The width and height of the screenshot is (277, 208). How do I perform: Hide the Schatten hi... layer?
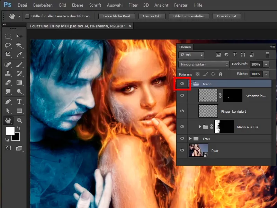pyautogui.click(x=182, y=96)
